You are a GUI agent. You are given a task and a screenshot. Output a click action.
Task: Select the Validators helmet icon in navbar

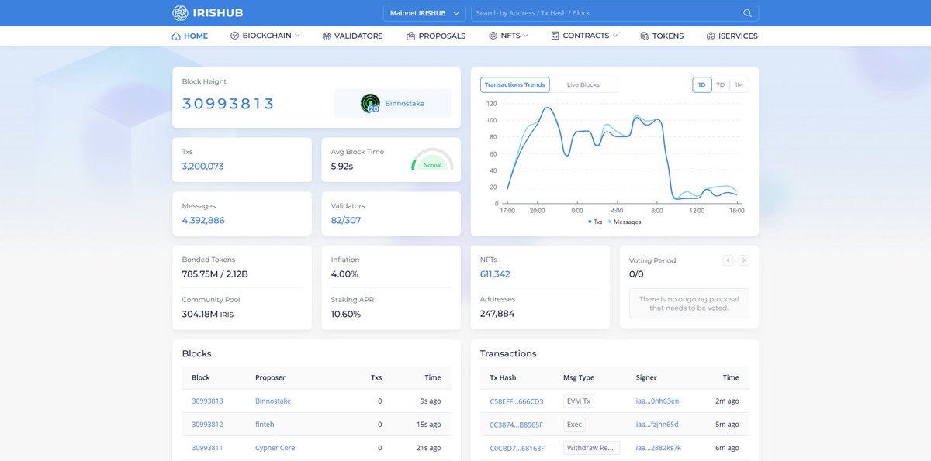(327, 36)
